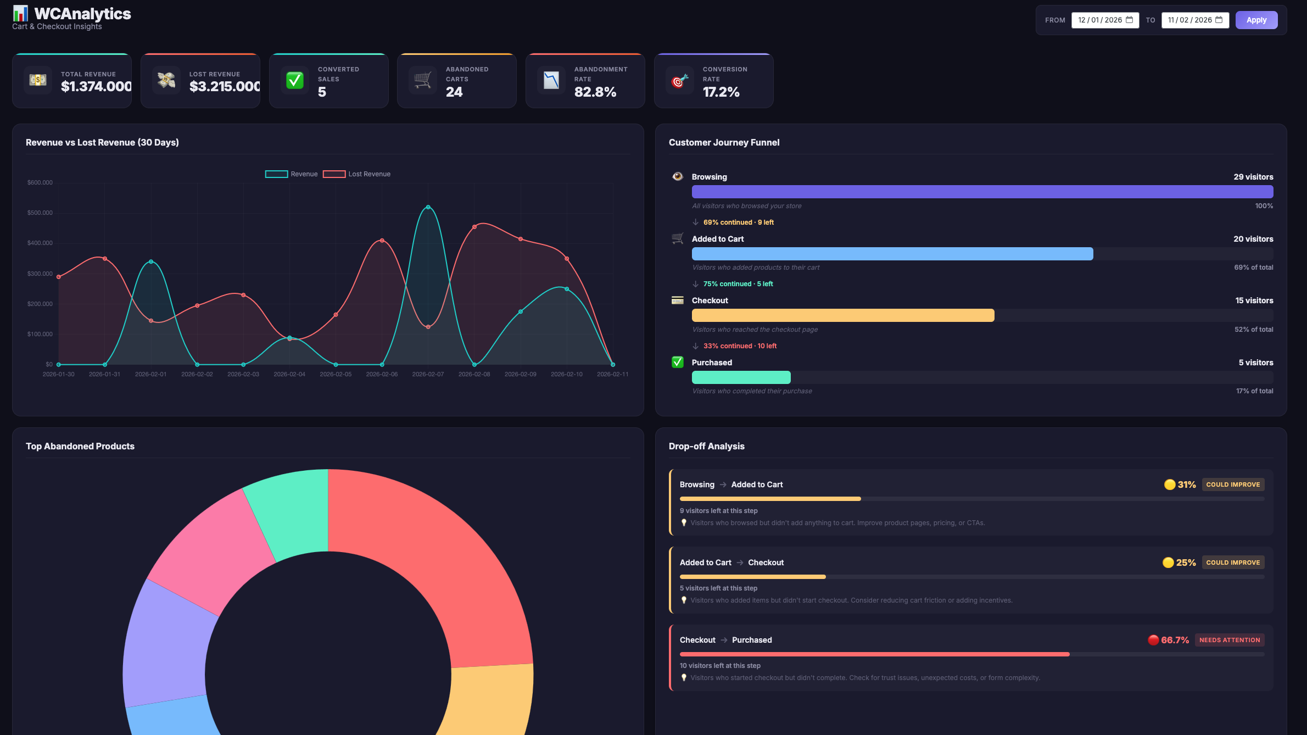Screen dimensions: 1307x735
Task: Click the Conversion Rate target icon
Action: pos(680,80)
